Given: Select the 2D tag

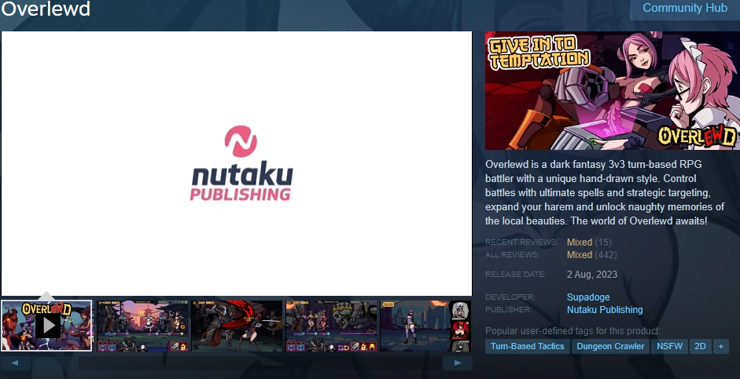Looking at the screenshot, I should click(700, 346).
